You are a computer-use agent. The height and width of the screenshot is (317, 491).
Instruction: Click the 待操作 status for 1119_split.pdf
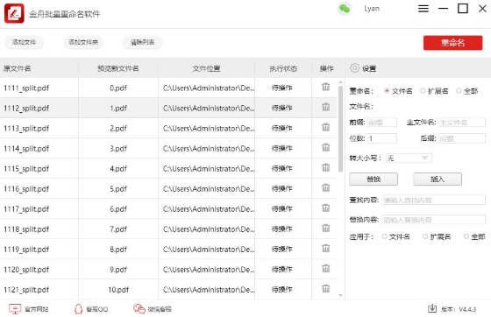281,250
